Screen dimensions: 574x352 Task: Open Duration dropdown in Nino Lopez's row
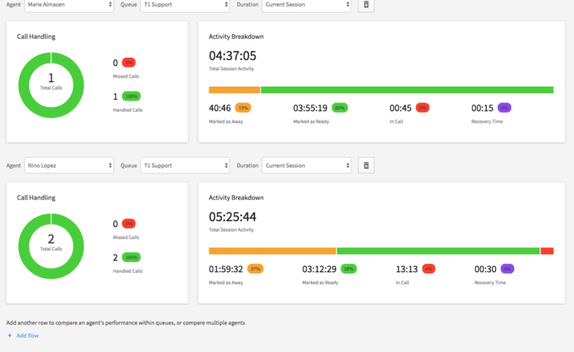[x=306, y=165]
